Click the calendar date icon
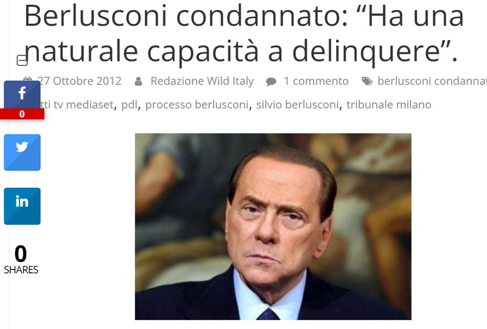 pos(27,79)
